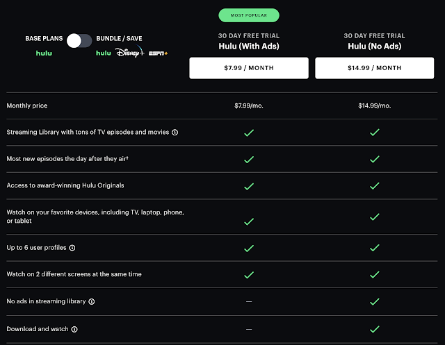This screenshot has width=445, height=345.
Task: Click the Most Popular badge
Action: 249,15
